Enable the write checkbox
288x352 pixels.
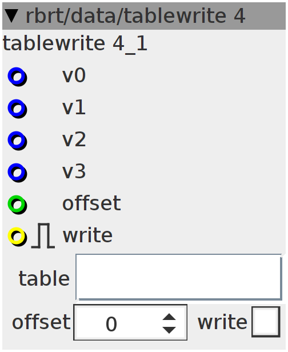[x=266, y=322]
